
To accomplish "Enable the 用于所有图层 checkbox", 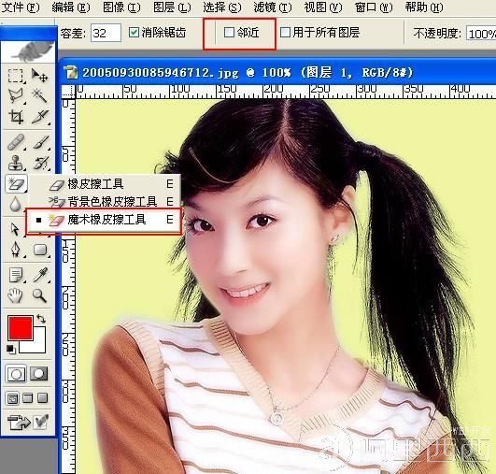I will (285, 32).
